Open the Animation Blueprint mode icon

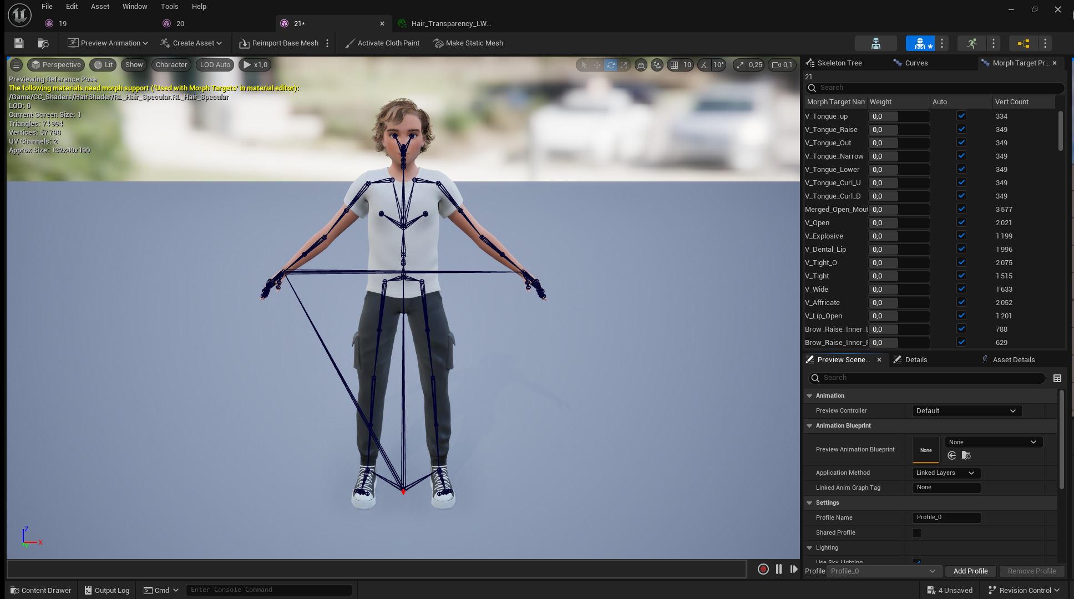coord(1024,43)
